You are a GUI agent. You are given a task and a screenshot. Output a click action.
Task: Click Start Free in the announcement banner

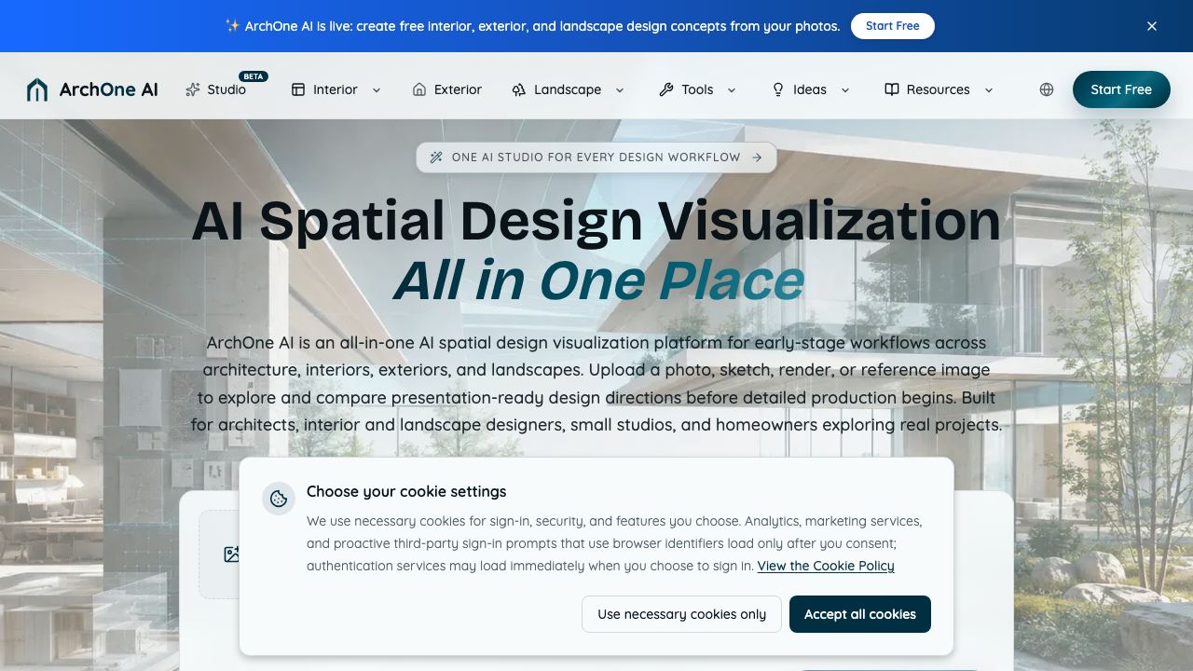point(893,26)
